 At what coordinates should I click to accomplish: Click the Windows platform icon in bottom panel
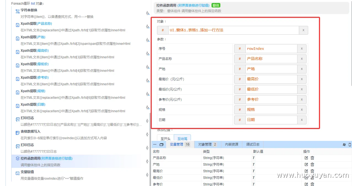[x=344, y=144]
